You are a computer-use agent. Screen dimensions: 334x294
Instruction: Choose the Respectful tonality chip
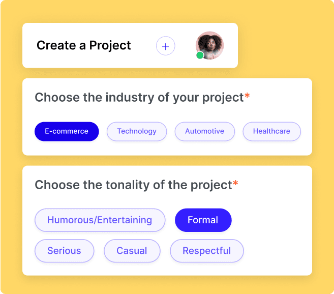pos(207,251)
